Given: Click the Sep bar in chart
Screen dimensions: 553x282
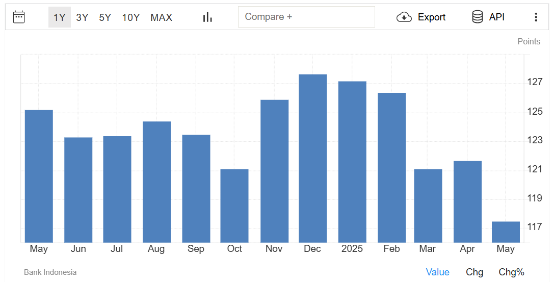Looking at the screenshot, I should 196,189.
